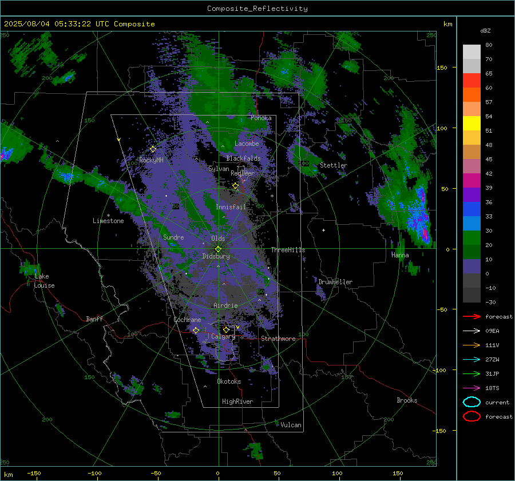The image size is (515, 481).
Task: Click the white 09EA arrow in the legend
Action: [472, 331]
